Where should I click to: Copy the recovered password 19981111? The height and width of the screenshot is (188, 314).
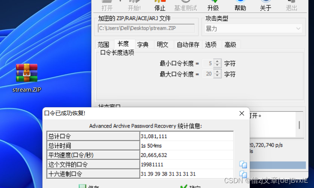(x=243, y=165)
